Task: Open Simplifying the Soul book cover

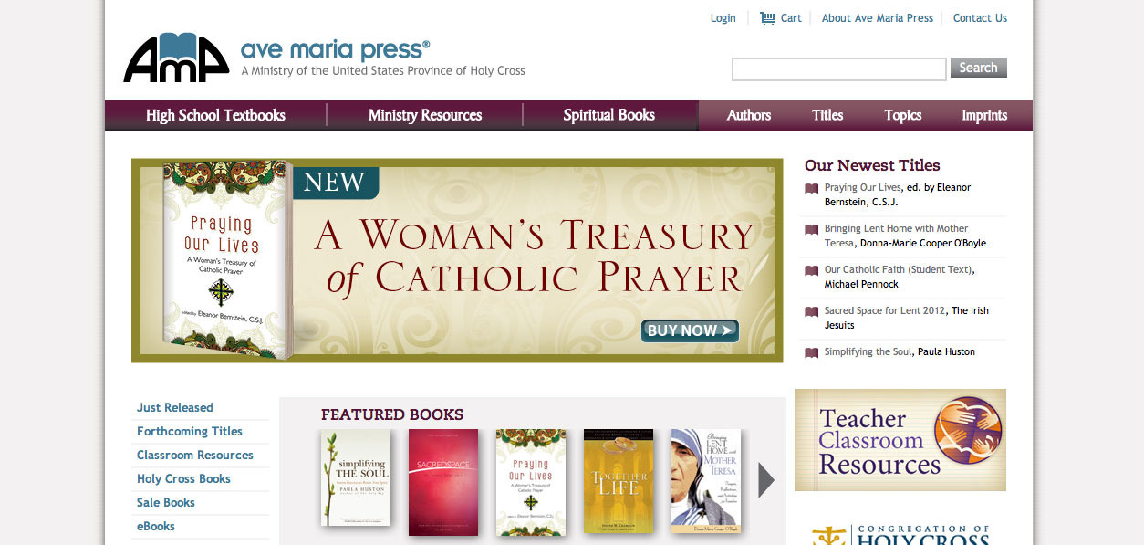Action: (x=356, y=477)
